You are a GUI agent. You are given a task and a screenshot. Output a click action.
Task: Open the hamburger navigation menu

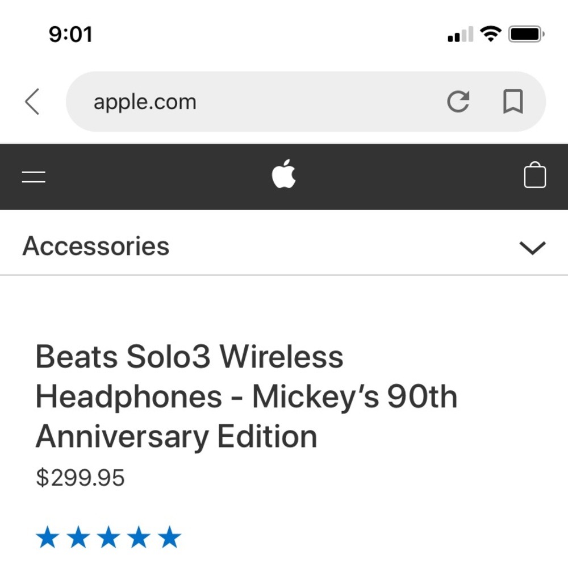point(34,177)
